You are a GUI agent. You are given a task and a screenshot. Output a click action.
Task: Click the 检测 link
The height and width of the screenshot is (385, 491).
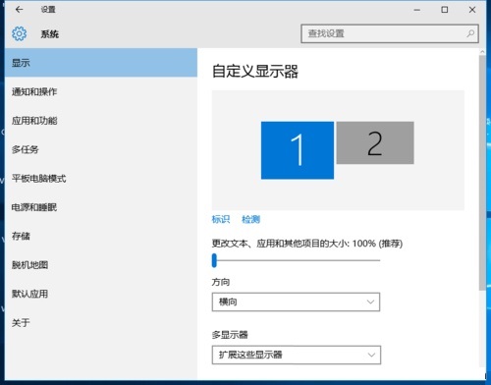250,219
